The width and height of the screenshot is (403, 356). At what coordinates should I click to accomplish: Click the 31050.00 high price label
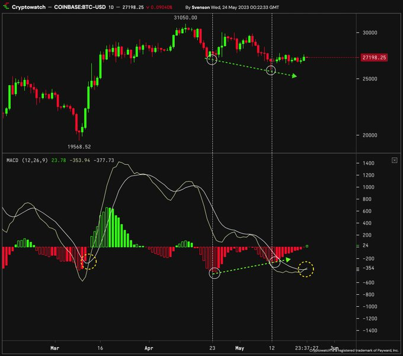coord(185,18)
